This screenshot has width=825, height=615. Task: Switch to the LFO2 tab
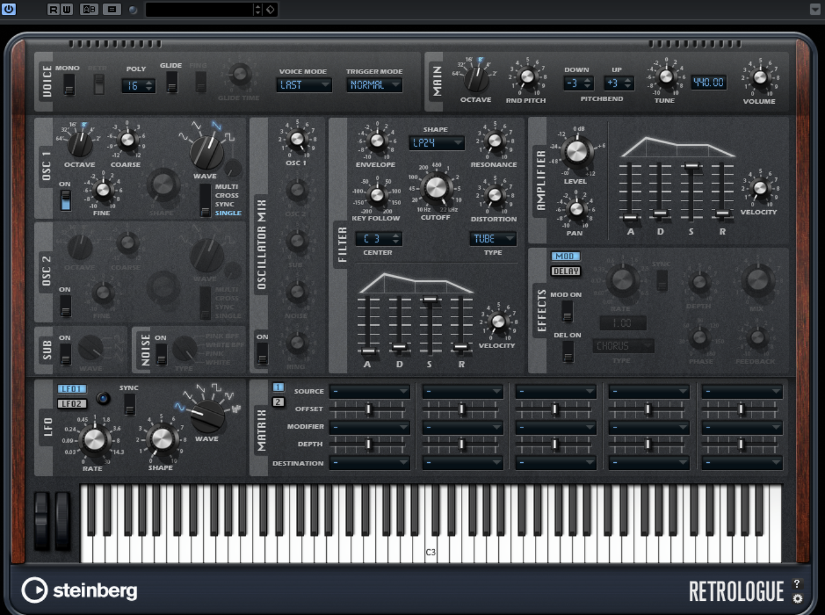(72, 404)
